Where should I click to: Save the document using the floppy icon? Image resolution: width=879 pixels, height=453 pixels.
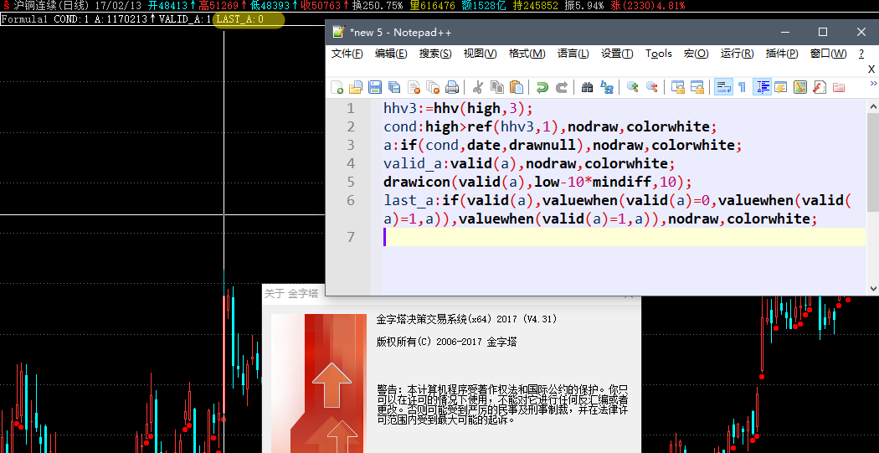(375, 87)
